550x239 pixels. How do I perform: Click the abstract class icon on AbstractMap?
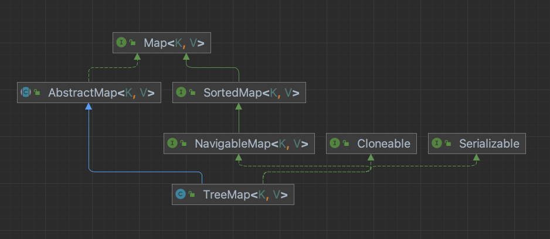(x=26, y=93)
